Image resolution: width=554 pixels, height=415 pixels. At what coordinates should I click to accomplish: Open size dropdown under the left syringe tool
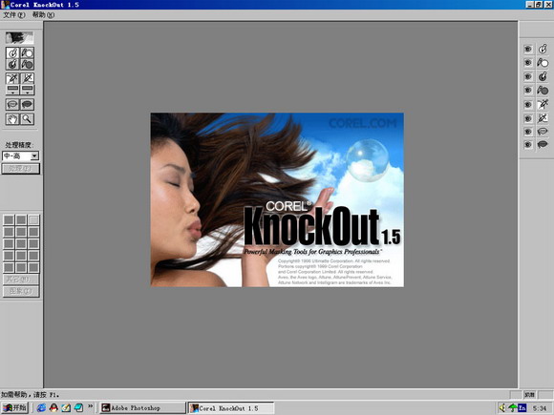[x=12, y=90]
